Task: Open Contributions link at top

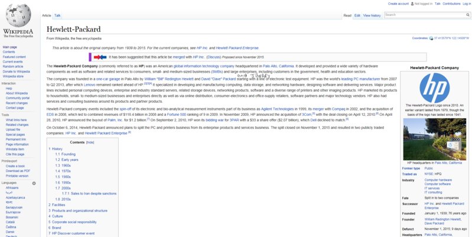Action: click(x=451, y=4)
